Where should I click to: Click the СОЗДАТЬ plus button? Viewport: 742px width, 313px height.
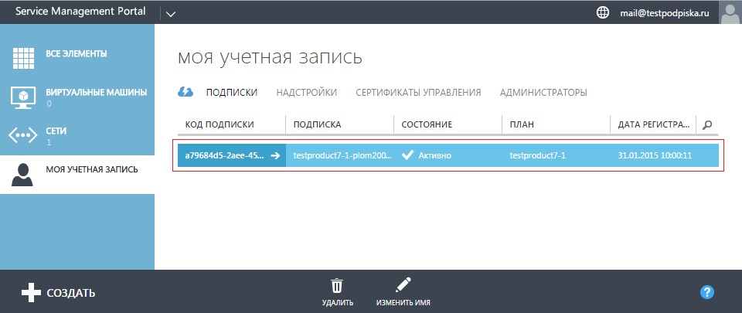click(x=31, y=293)
